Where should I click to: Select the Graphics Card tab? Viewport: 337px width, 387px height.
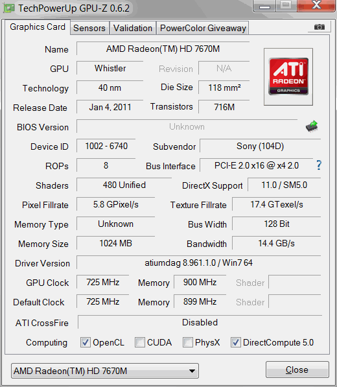click(x=38, y=27)
